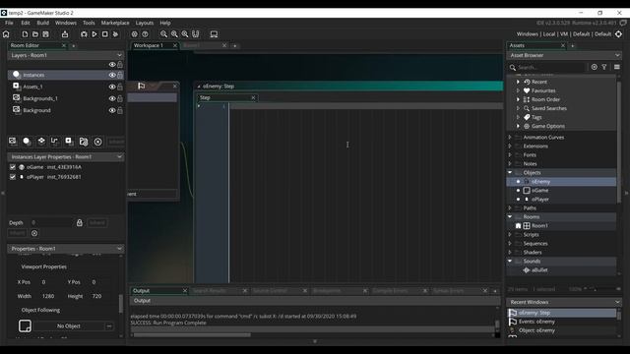Select aBullet sound asset
630x354 pixels.
point(539,270)
